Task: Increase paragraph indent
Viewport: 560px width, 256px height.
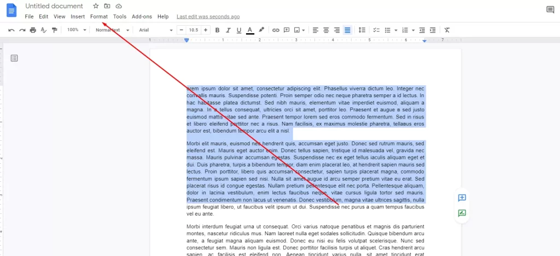Action: 433,31
